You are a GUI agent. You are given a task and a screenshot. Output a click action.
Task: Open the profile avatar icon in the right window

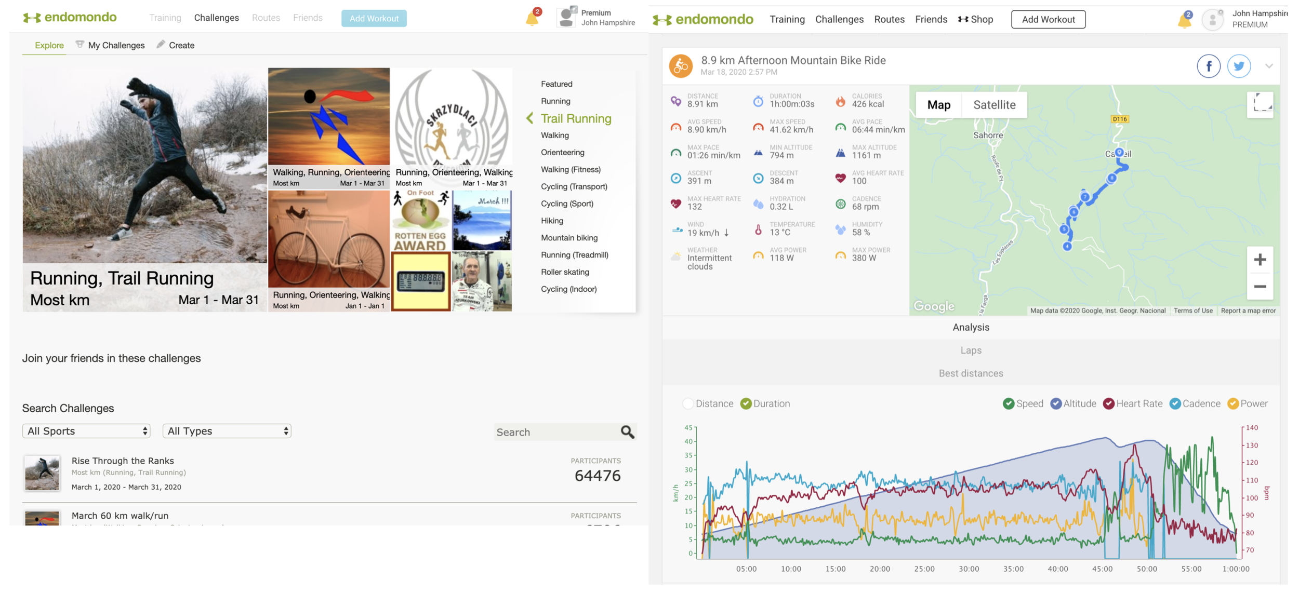pos(1213,20)
